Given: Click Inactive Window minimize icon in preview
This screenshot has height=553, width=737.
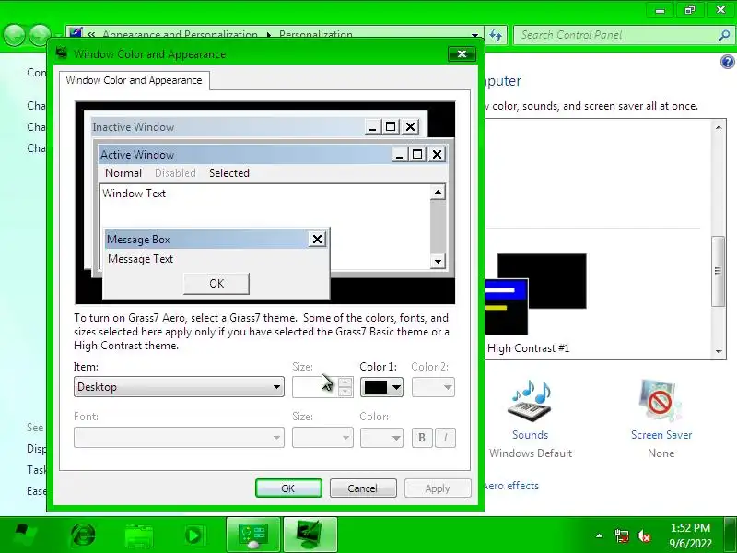Looking at the screenshot, I should click(x=372, y=126).
